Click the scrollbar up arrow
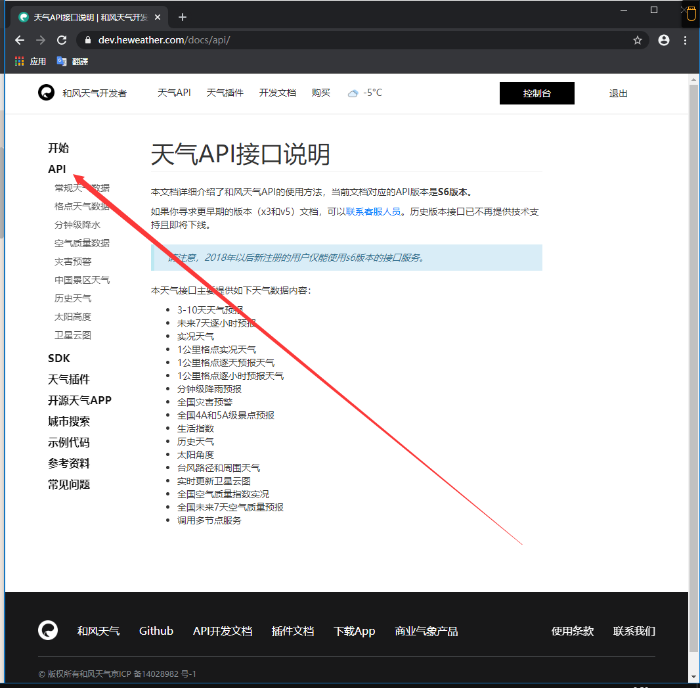 pos(693,80)
